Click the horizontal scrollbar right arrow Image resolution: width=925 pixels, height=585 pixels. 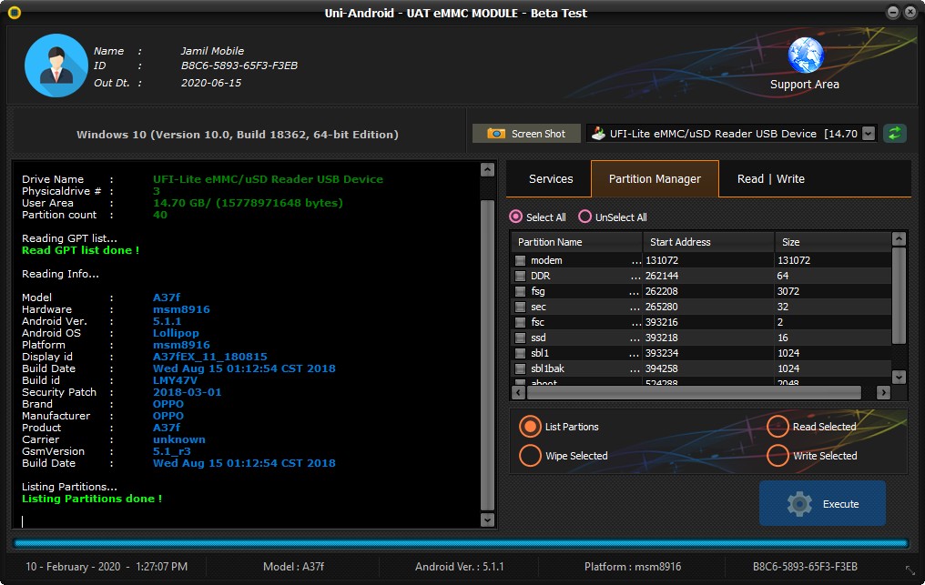(x=881, y=393)
